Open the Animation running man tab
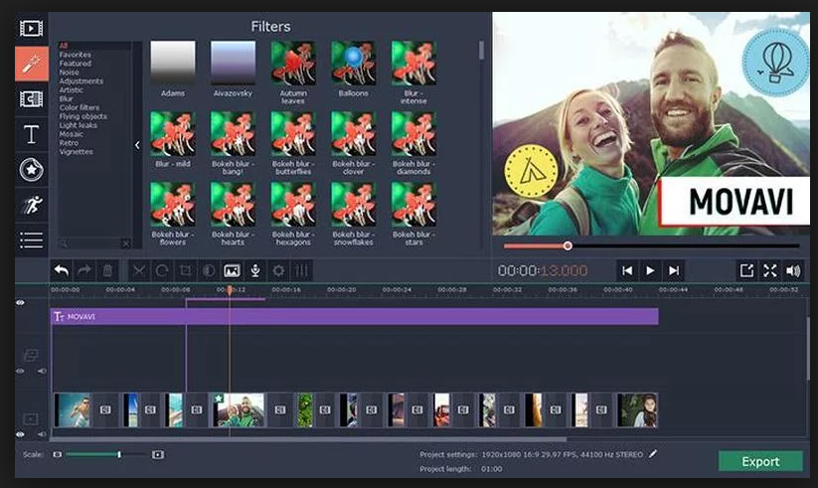 [31, 205]
